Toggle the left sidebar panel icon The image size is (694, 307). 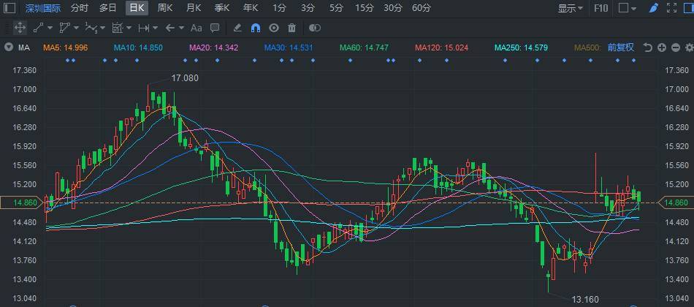9,8
